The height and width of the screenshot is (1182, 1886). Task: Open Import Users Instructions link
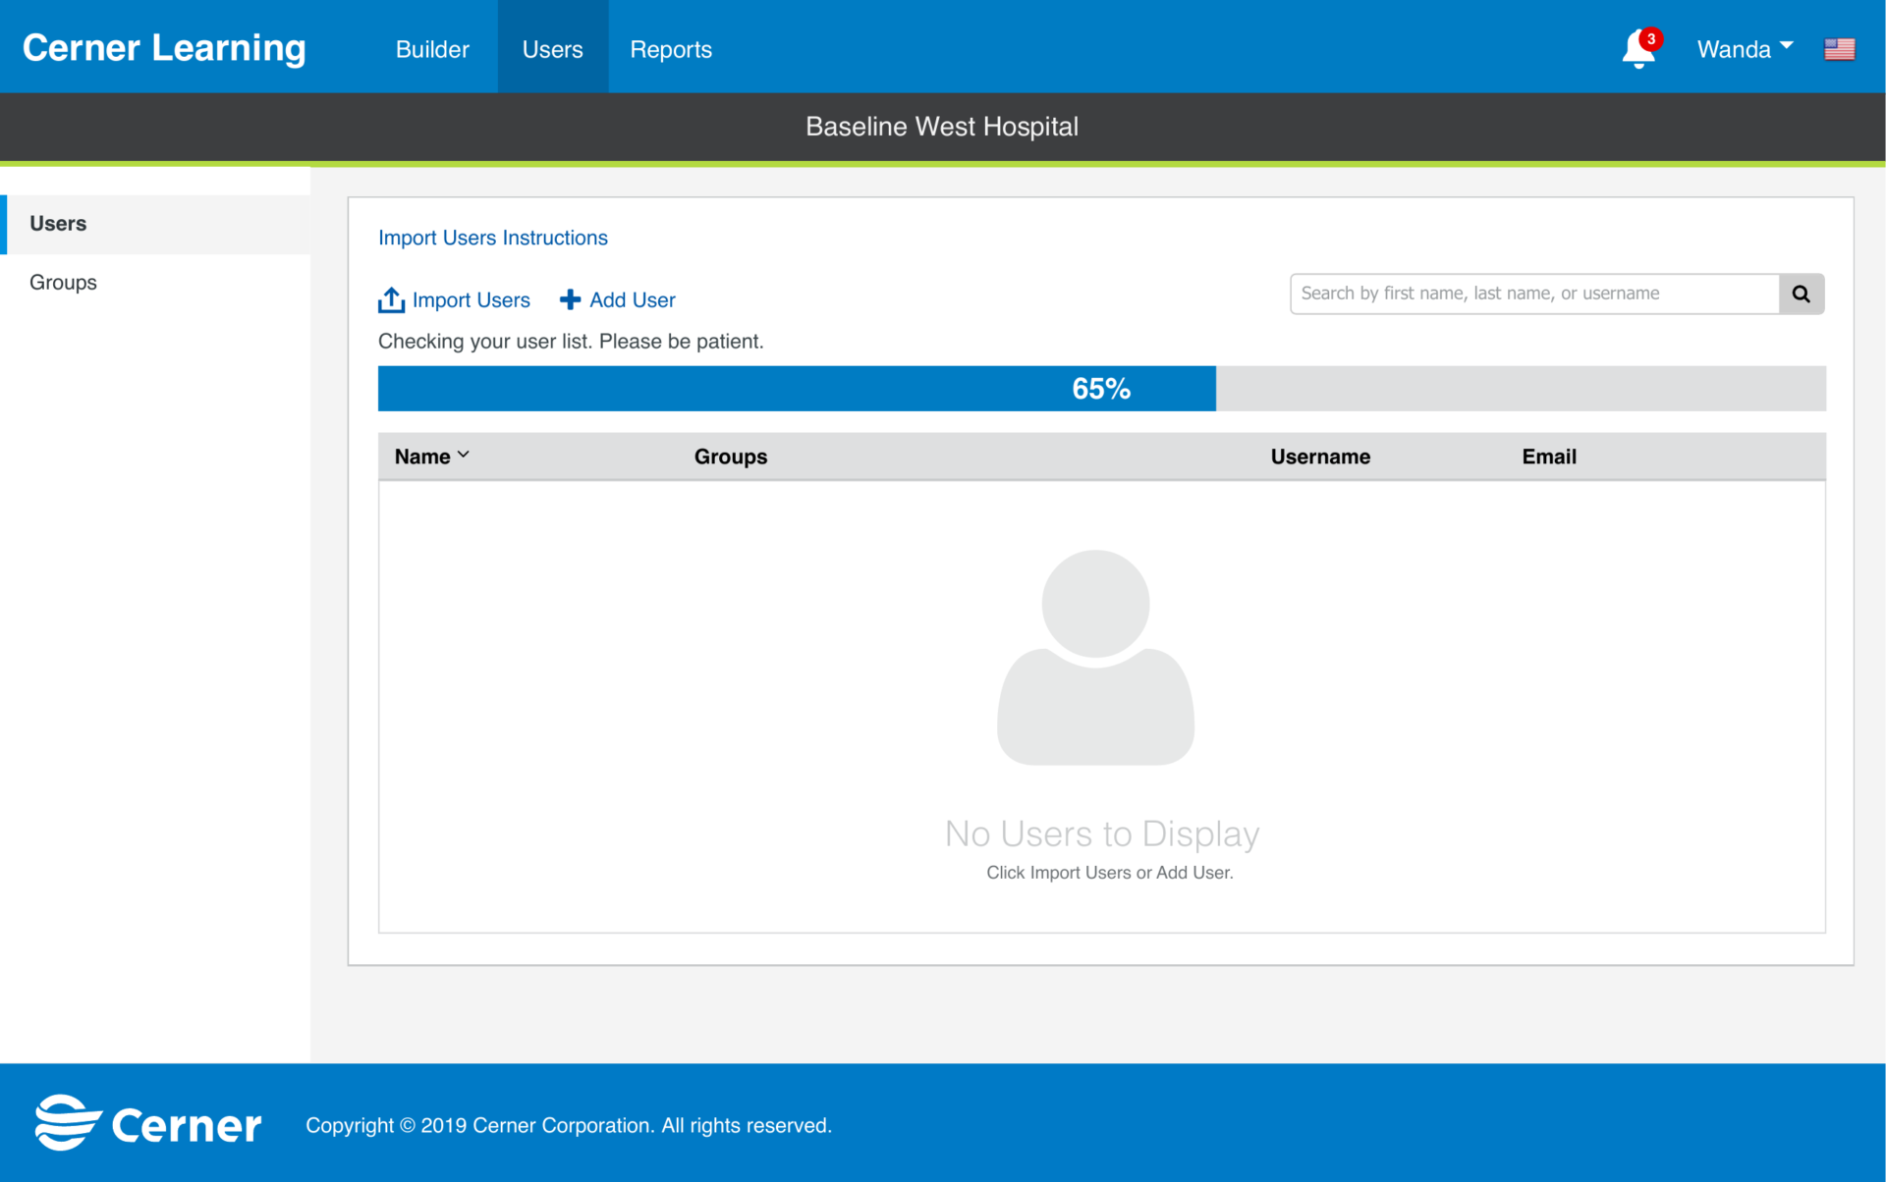pyautogui.click(x=493, y=238)
